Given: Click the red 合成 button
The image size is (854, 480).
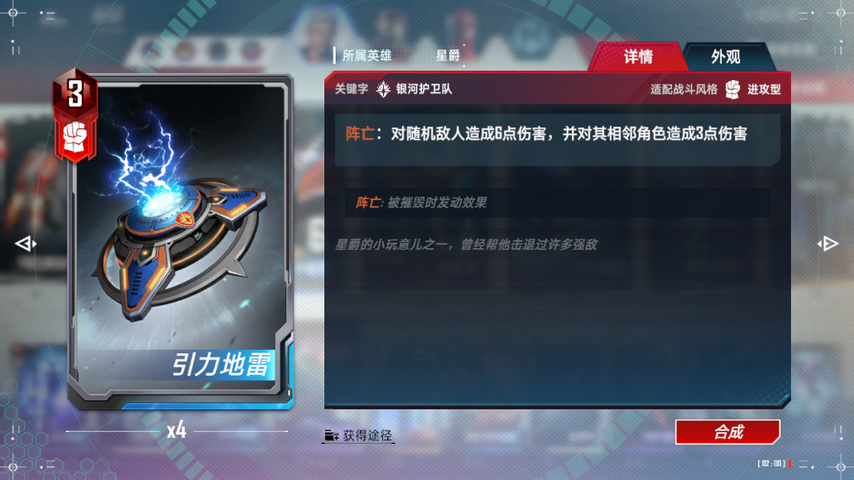Looking at the screenshot, I should point(728,432).
